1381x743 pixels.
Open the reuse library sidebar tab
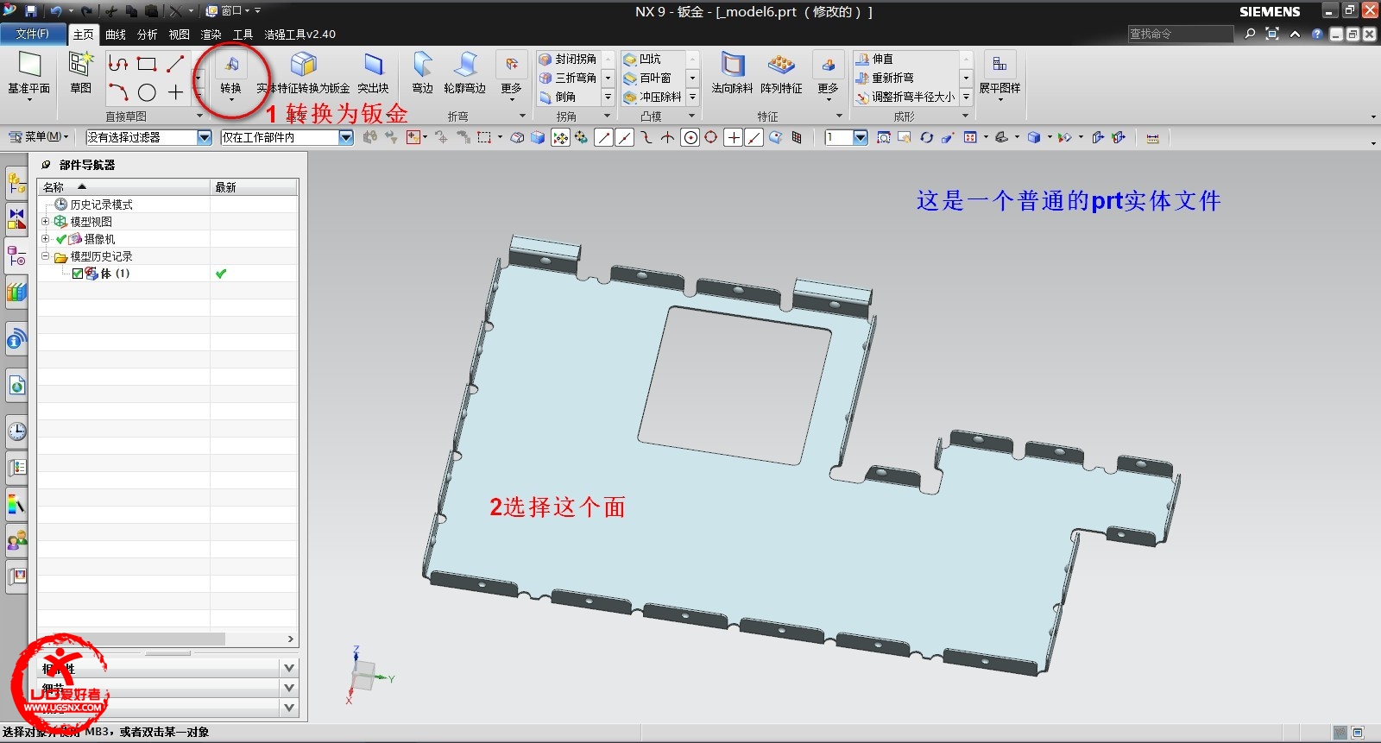click(x=16, y=293)
